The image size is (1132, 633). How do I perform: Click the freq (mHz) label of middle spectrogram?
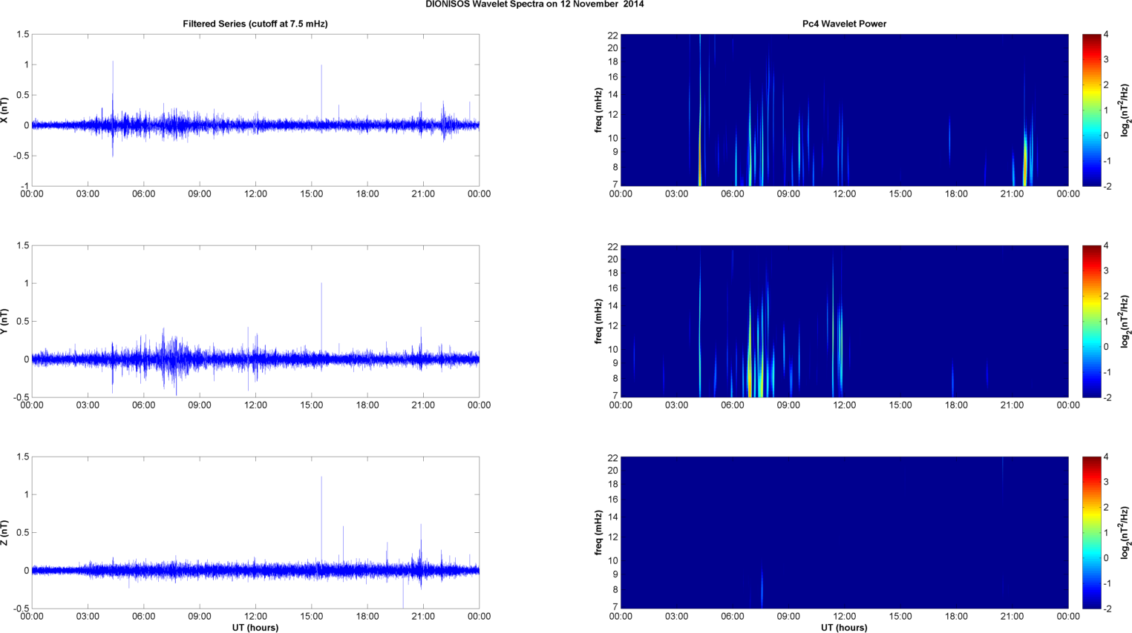pyautogui.click(x=598, y=322)
